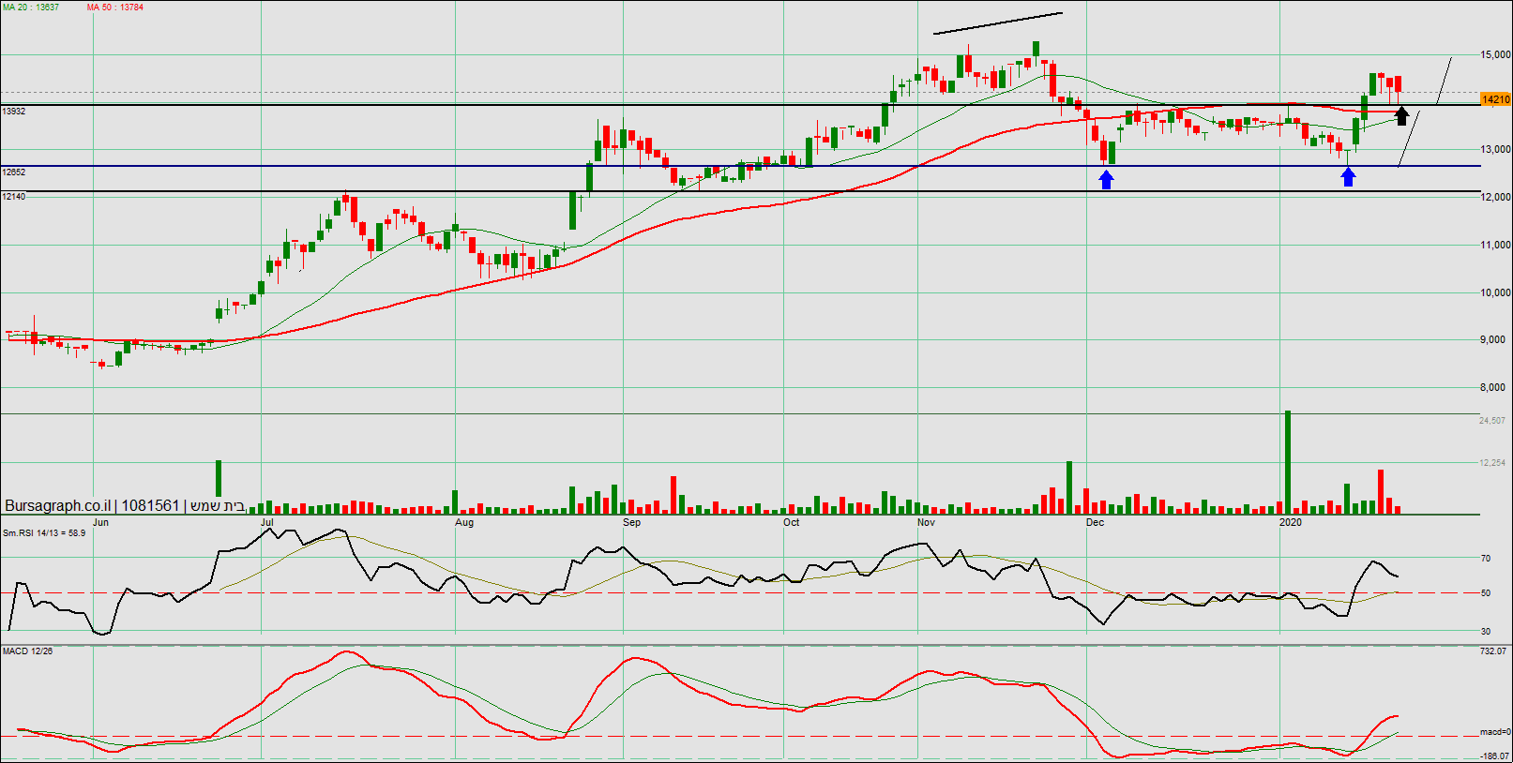This screenshot has height=763, width=1513.
Task: Click the blue up arrow below December low
Action: click(1107, 179)
